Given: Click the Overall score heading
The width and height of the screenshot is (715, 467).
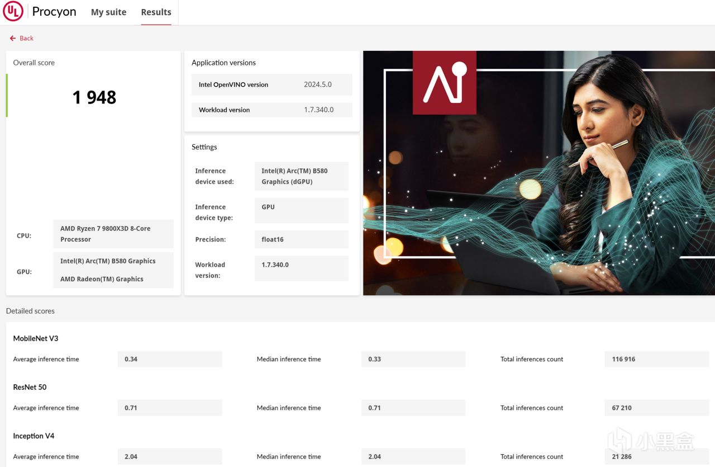Looking at the screenshot, I should click(x=34, y=63).
